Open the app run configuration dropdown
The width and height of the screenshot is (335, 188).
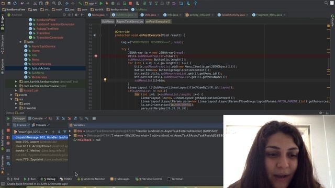[x=91, y=3]
